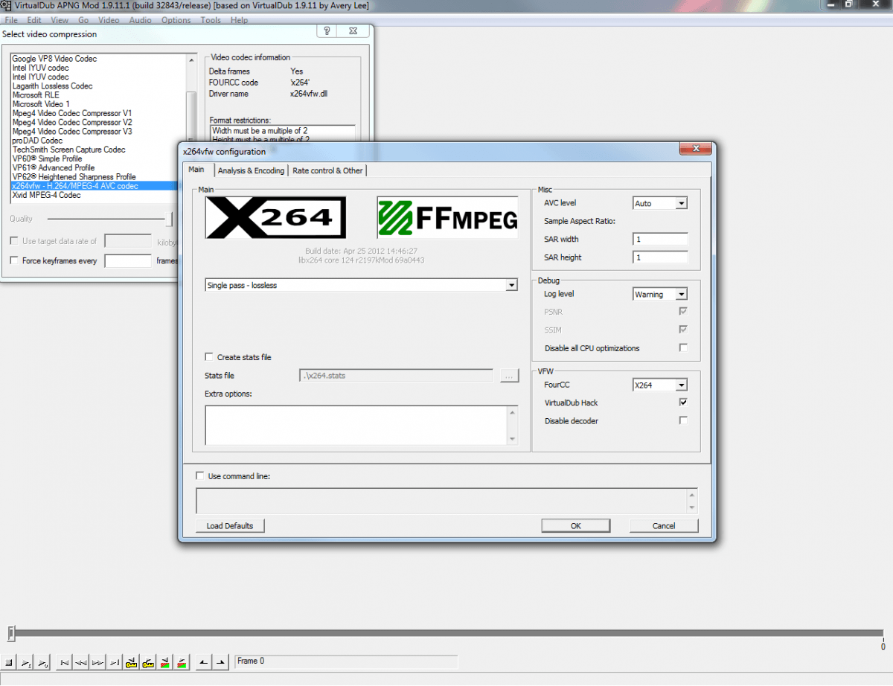Uncheck the VirtualDub Hack checkbox

pos(683,403)
